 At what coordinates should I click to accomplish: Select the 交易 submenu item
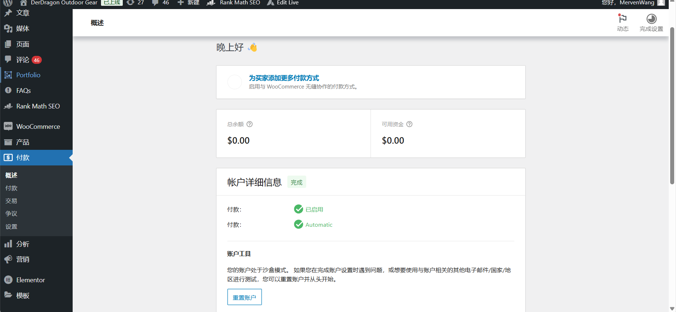click(11, 201)
